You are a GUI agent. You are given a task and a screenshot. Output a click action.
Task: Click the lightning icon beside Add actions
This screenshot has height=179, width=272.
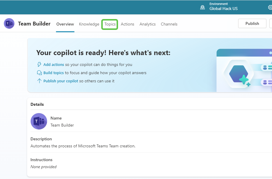39,64
